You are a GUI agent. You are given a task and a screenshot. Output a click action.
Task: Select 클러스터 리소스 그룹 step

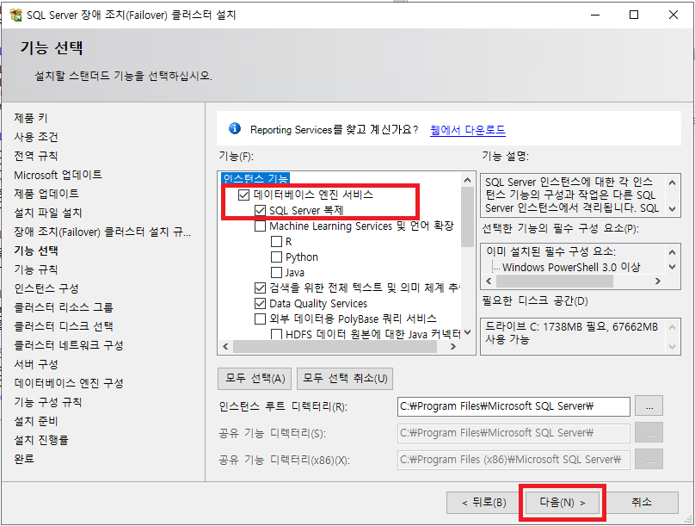[64, 307]
